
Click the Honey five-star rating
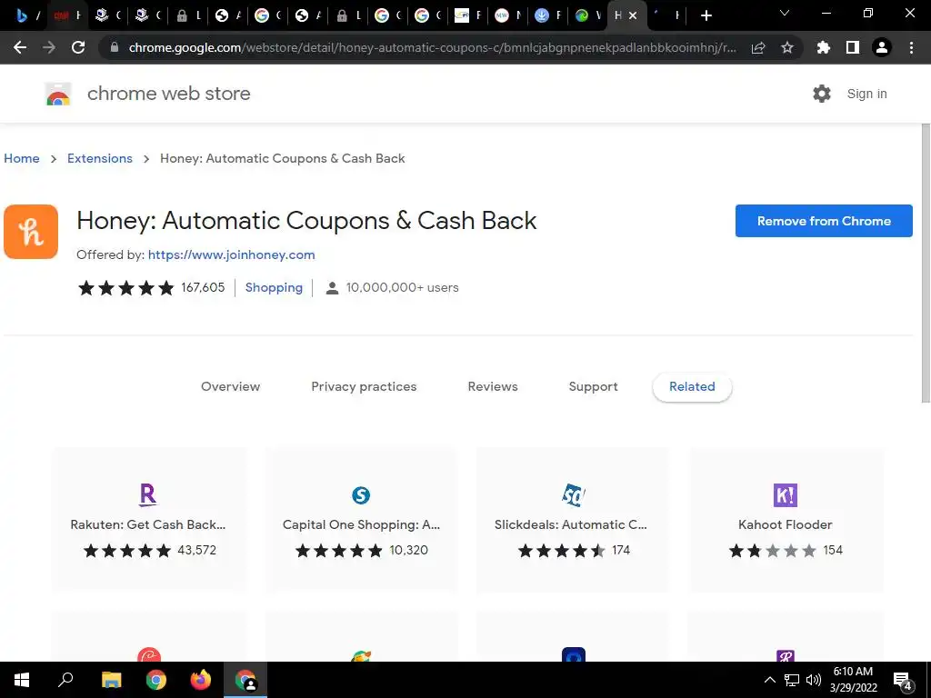[125, 288]
